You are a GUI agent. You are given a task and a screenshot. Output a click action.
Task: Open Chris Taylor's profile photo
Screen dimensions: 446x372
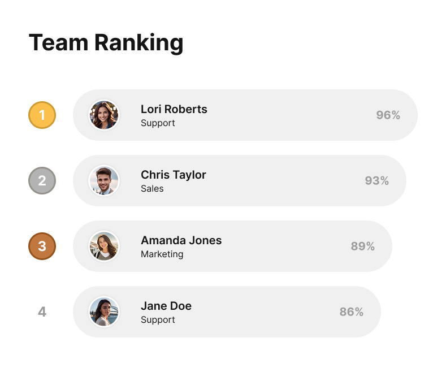(104, 181)
